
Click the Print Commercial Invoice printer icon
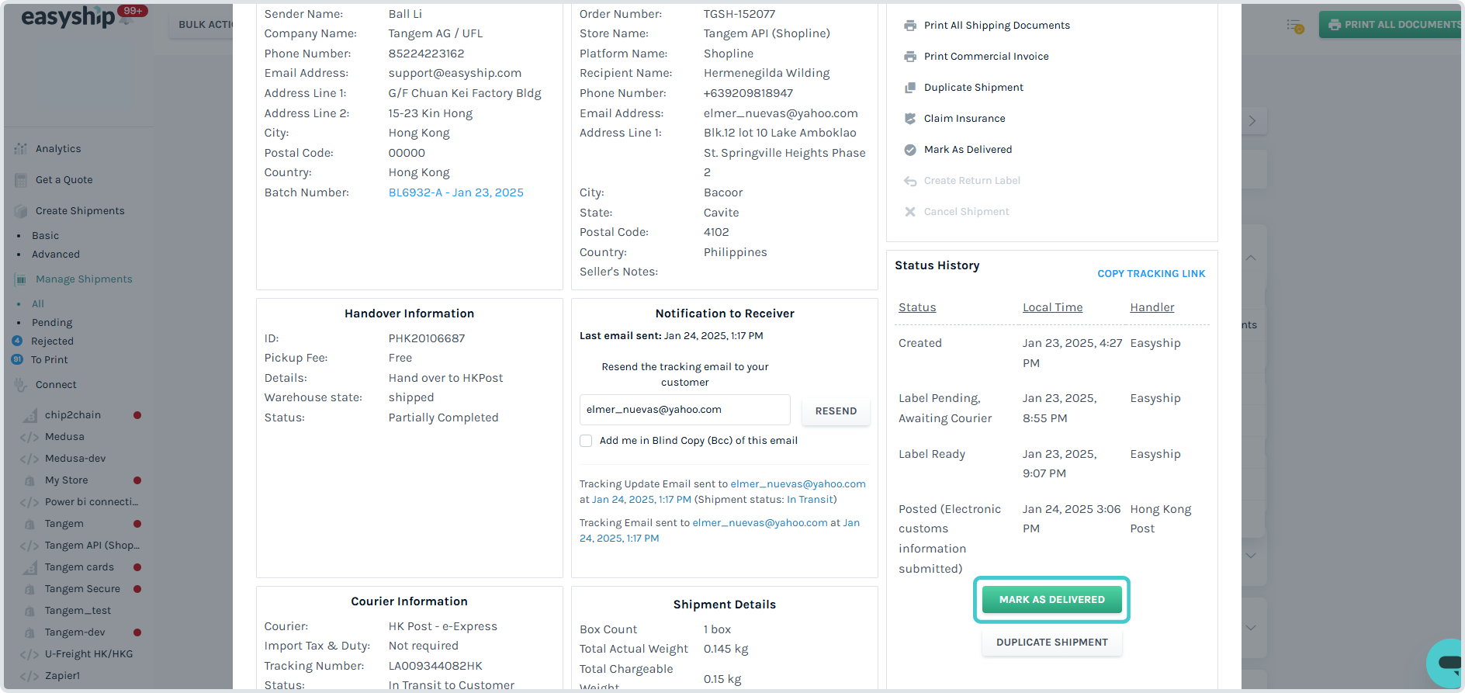(x=910, y=57)
